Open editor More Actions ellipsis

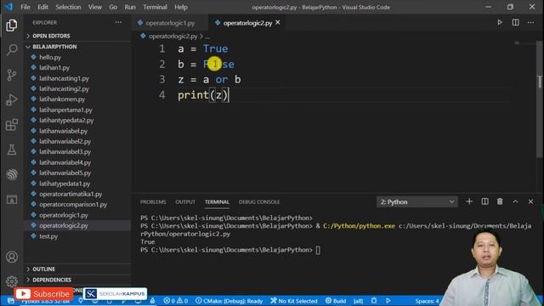pos(530,23)
